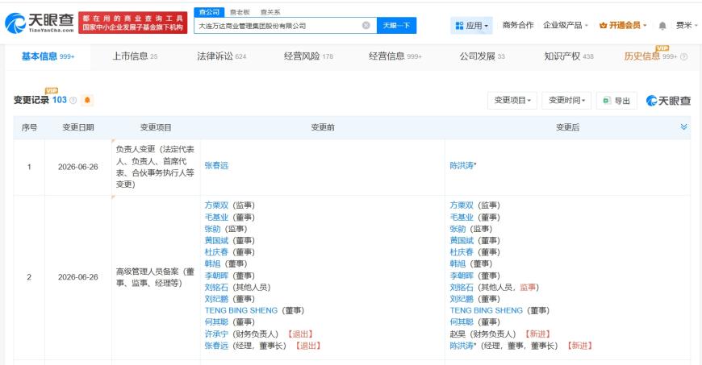Open 韩旭 link in 变更后 column
Screen dimensions: 702x365
[458, 264]
